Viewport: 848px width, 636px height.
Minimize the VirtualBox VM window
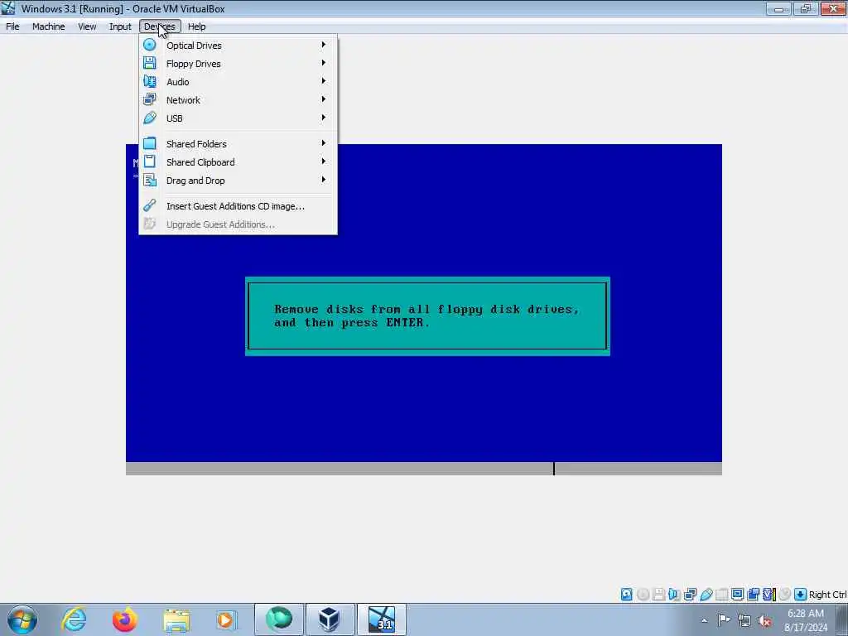click(x=778, y=8)
